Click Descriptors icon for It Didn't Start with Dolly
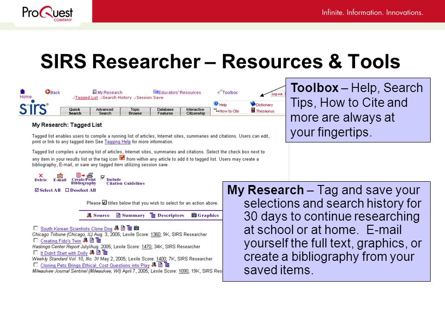 (105, 252)
